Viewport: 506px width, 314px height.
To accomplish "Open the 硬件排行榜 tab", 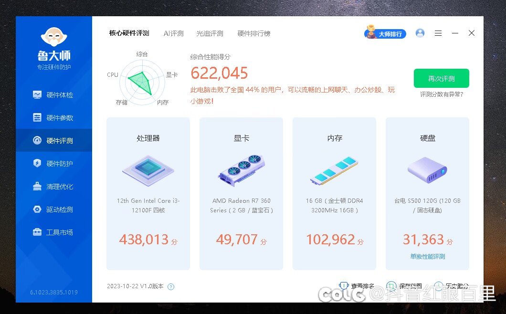I will pos(253,33).
